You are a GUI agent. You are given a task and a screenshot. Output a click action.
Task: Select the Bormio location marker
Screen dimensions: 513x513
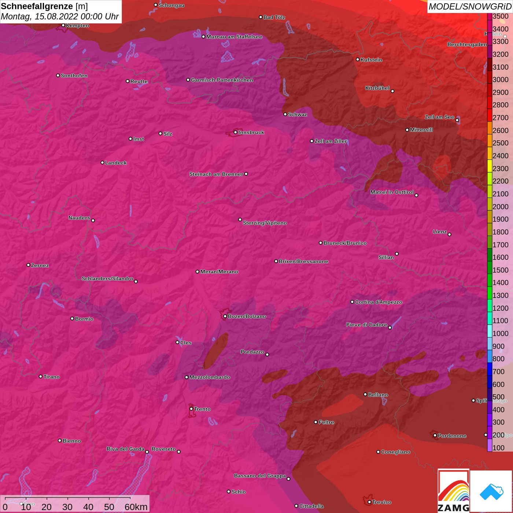[72, 318]
